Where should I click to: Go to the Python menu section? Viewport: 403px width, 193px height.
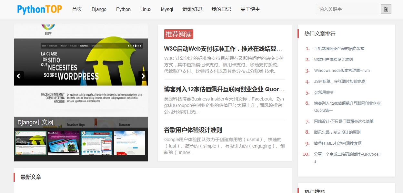123,9
